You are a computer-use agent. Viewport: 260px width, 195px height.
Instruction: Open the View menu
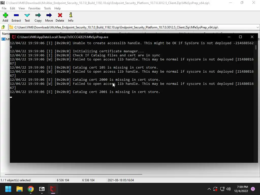tap(22, 8)
